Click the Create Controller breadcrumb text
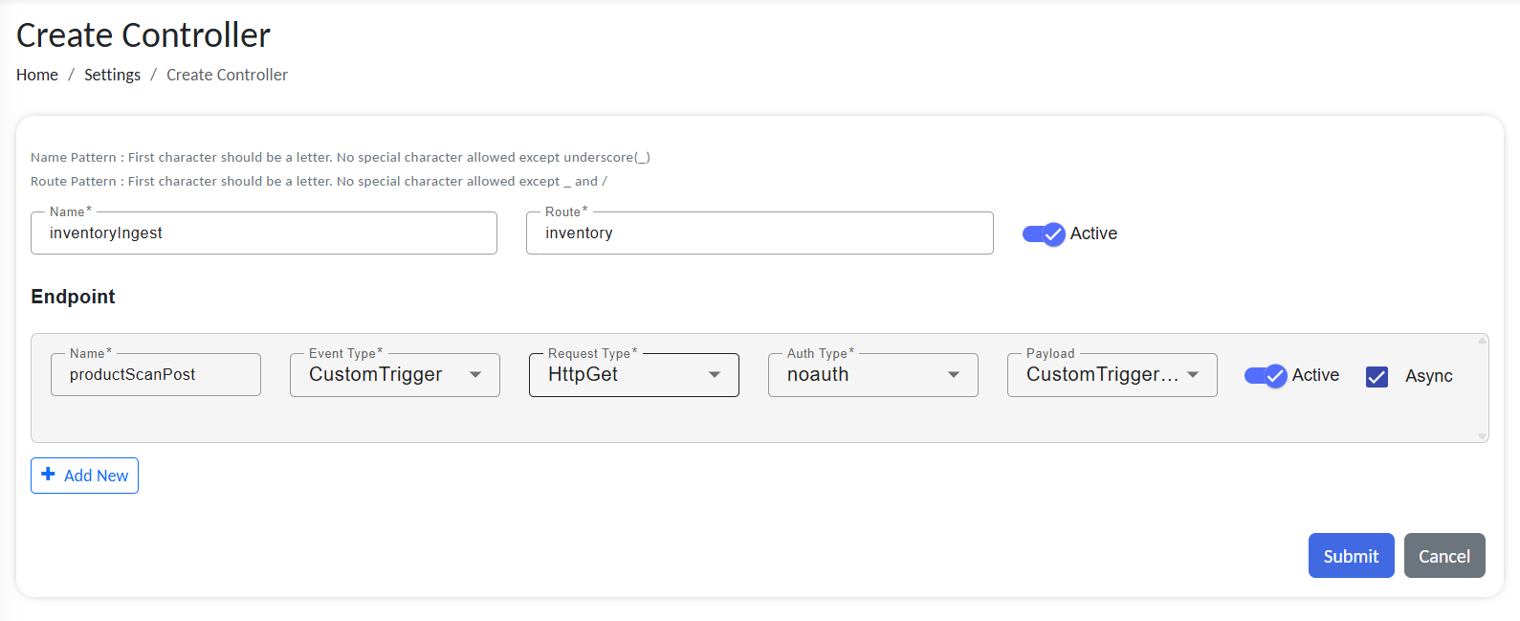The image size is (1520, 621). point(227,75)
